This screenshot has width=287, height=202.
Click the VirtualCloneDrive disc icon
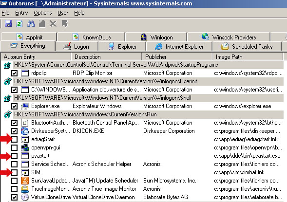pyautogui.click(x=25, y=197)
